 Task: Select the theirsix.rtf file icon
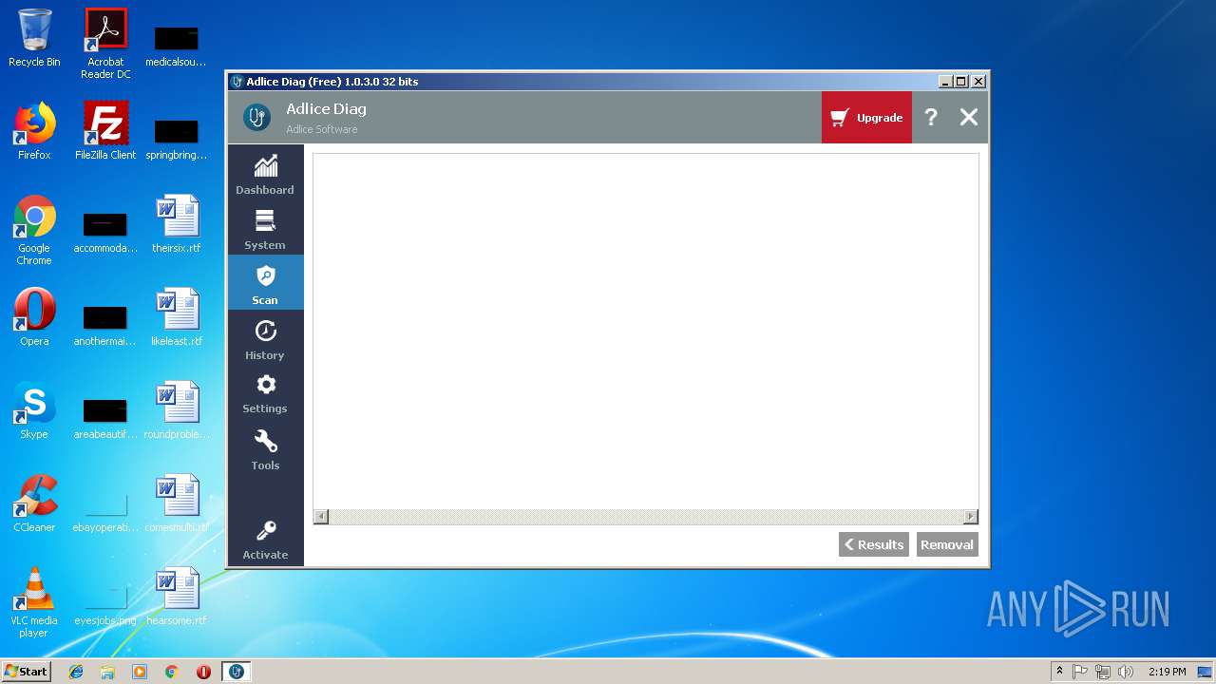177,224
